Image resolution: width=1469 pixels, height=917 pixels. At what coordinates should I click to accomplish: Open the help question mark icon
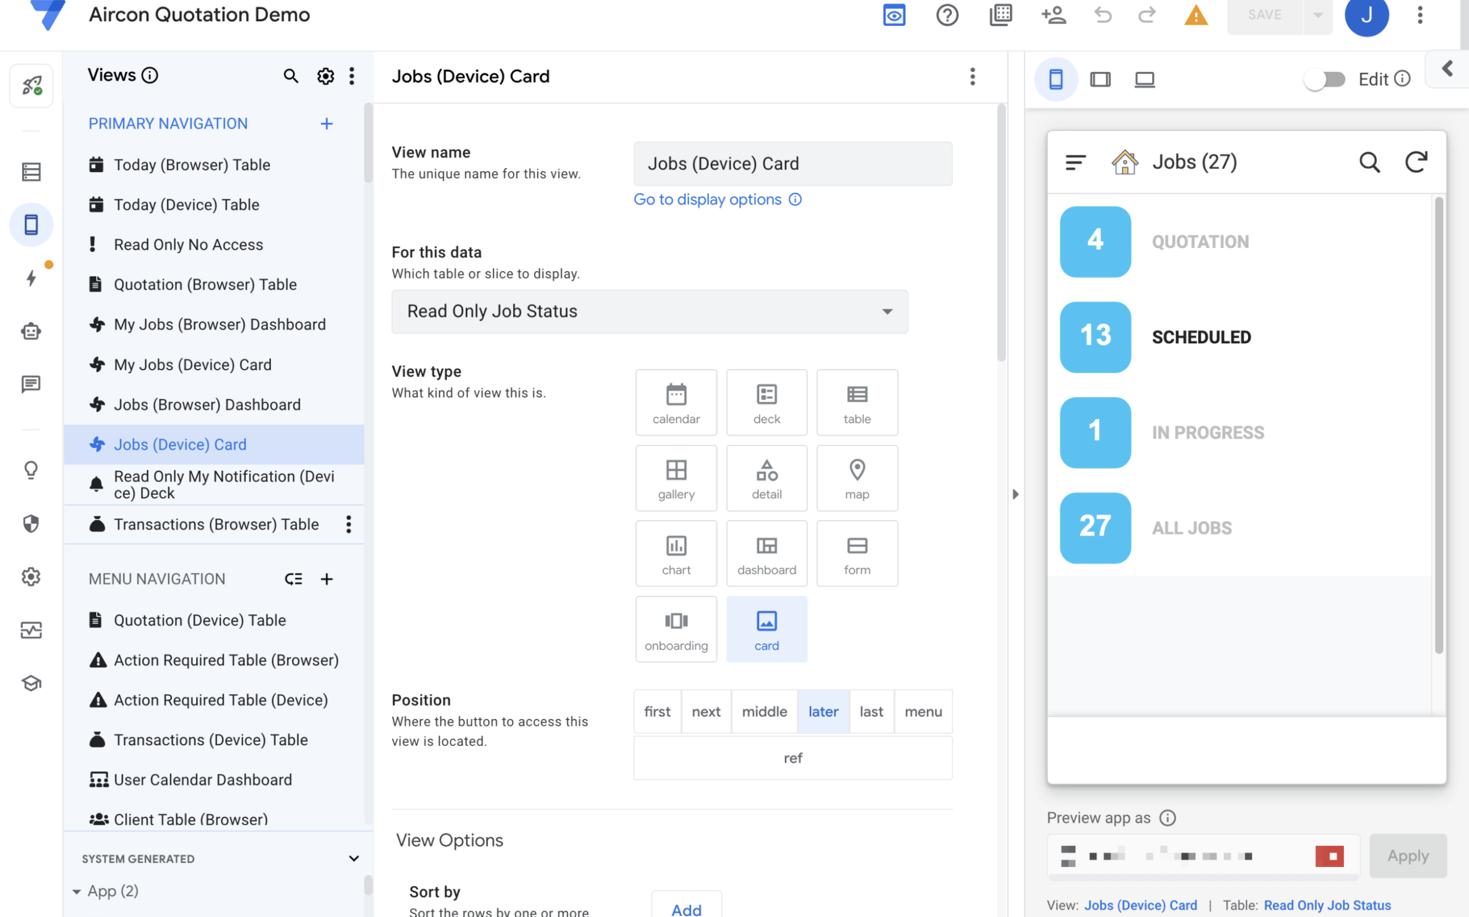coord(947,15)
